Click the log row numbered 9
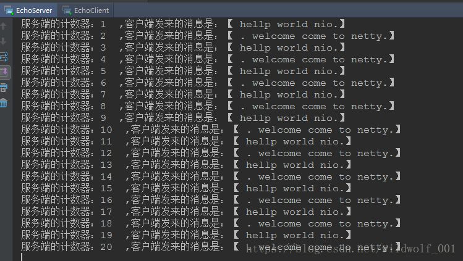This screenshot has height=261, width=463. [x=183, y=118]
